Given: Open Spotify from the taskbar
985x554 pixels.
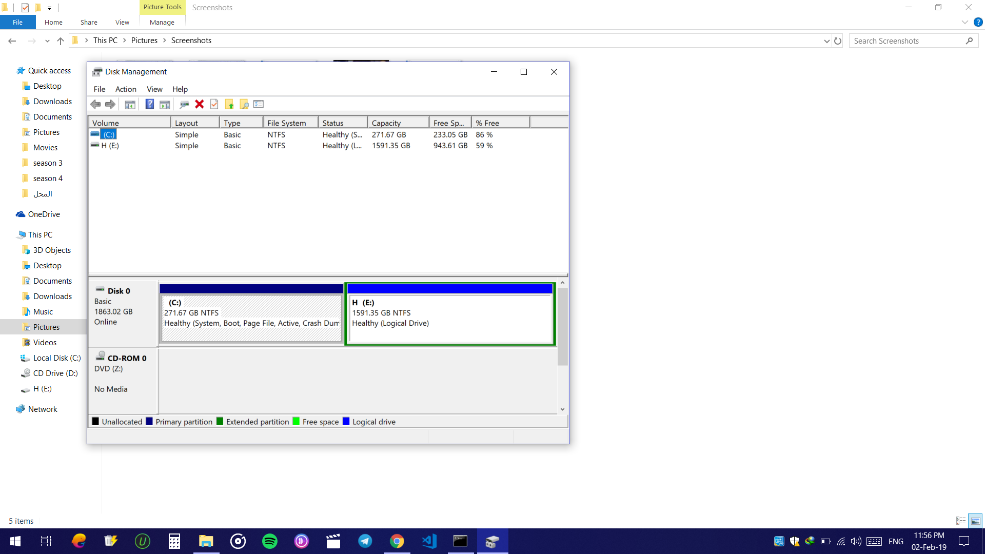Looking at the screenshot, I should click(x=270, y=541).
